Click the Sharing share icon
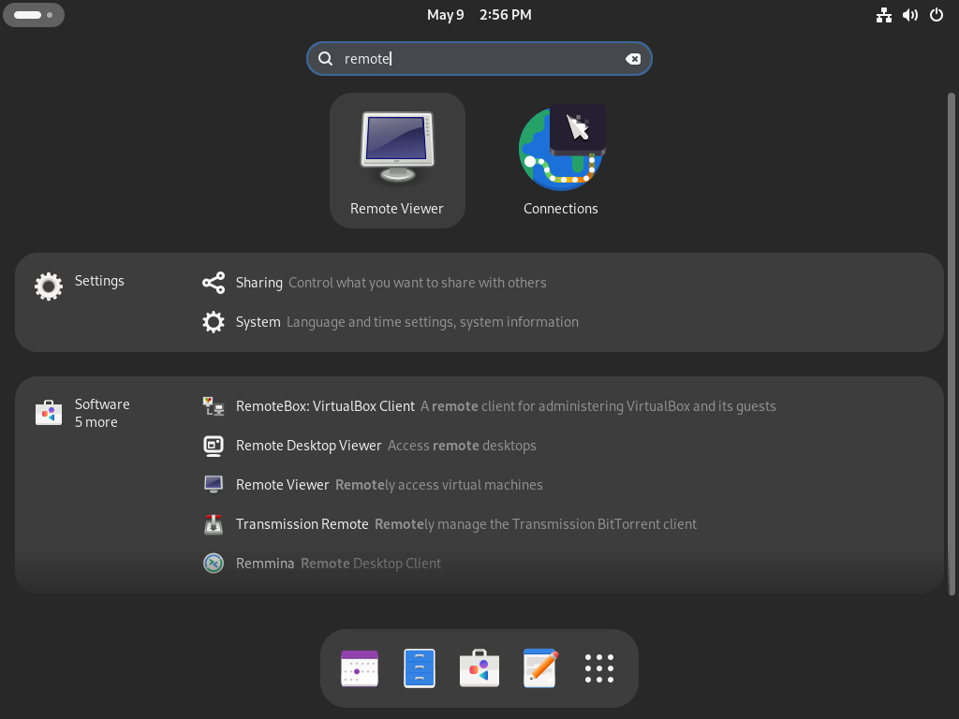 pos(214,283)
